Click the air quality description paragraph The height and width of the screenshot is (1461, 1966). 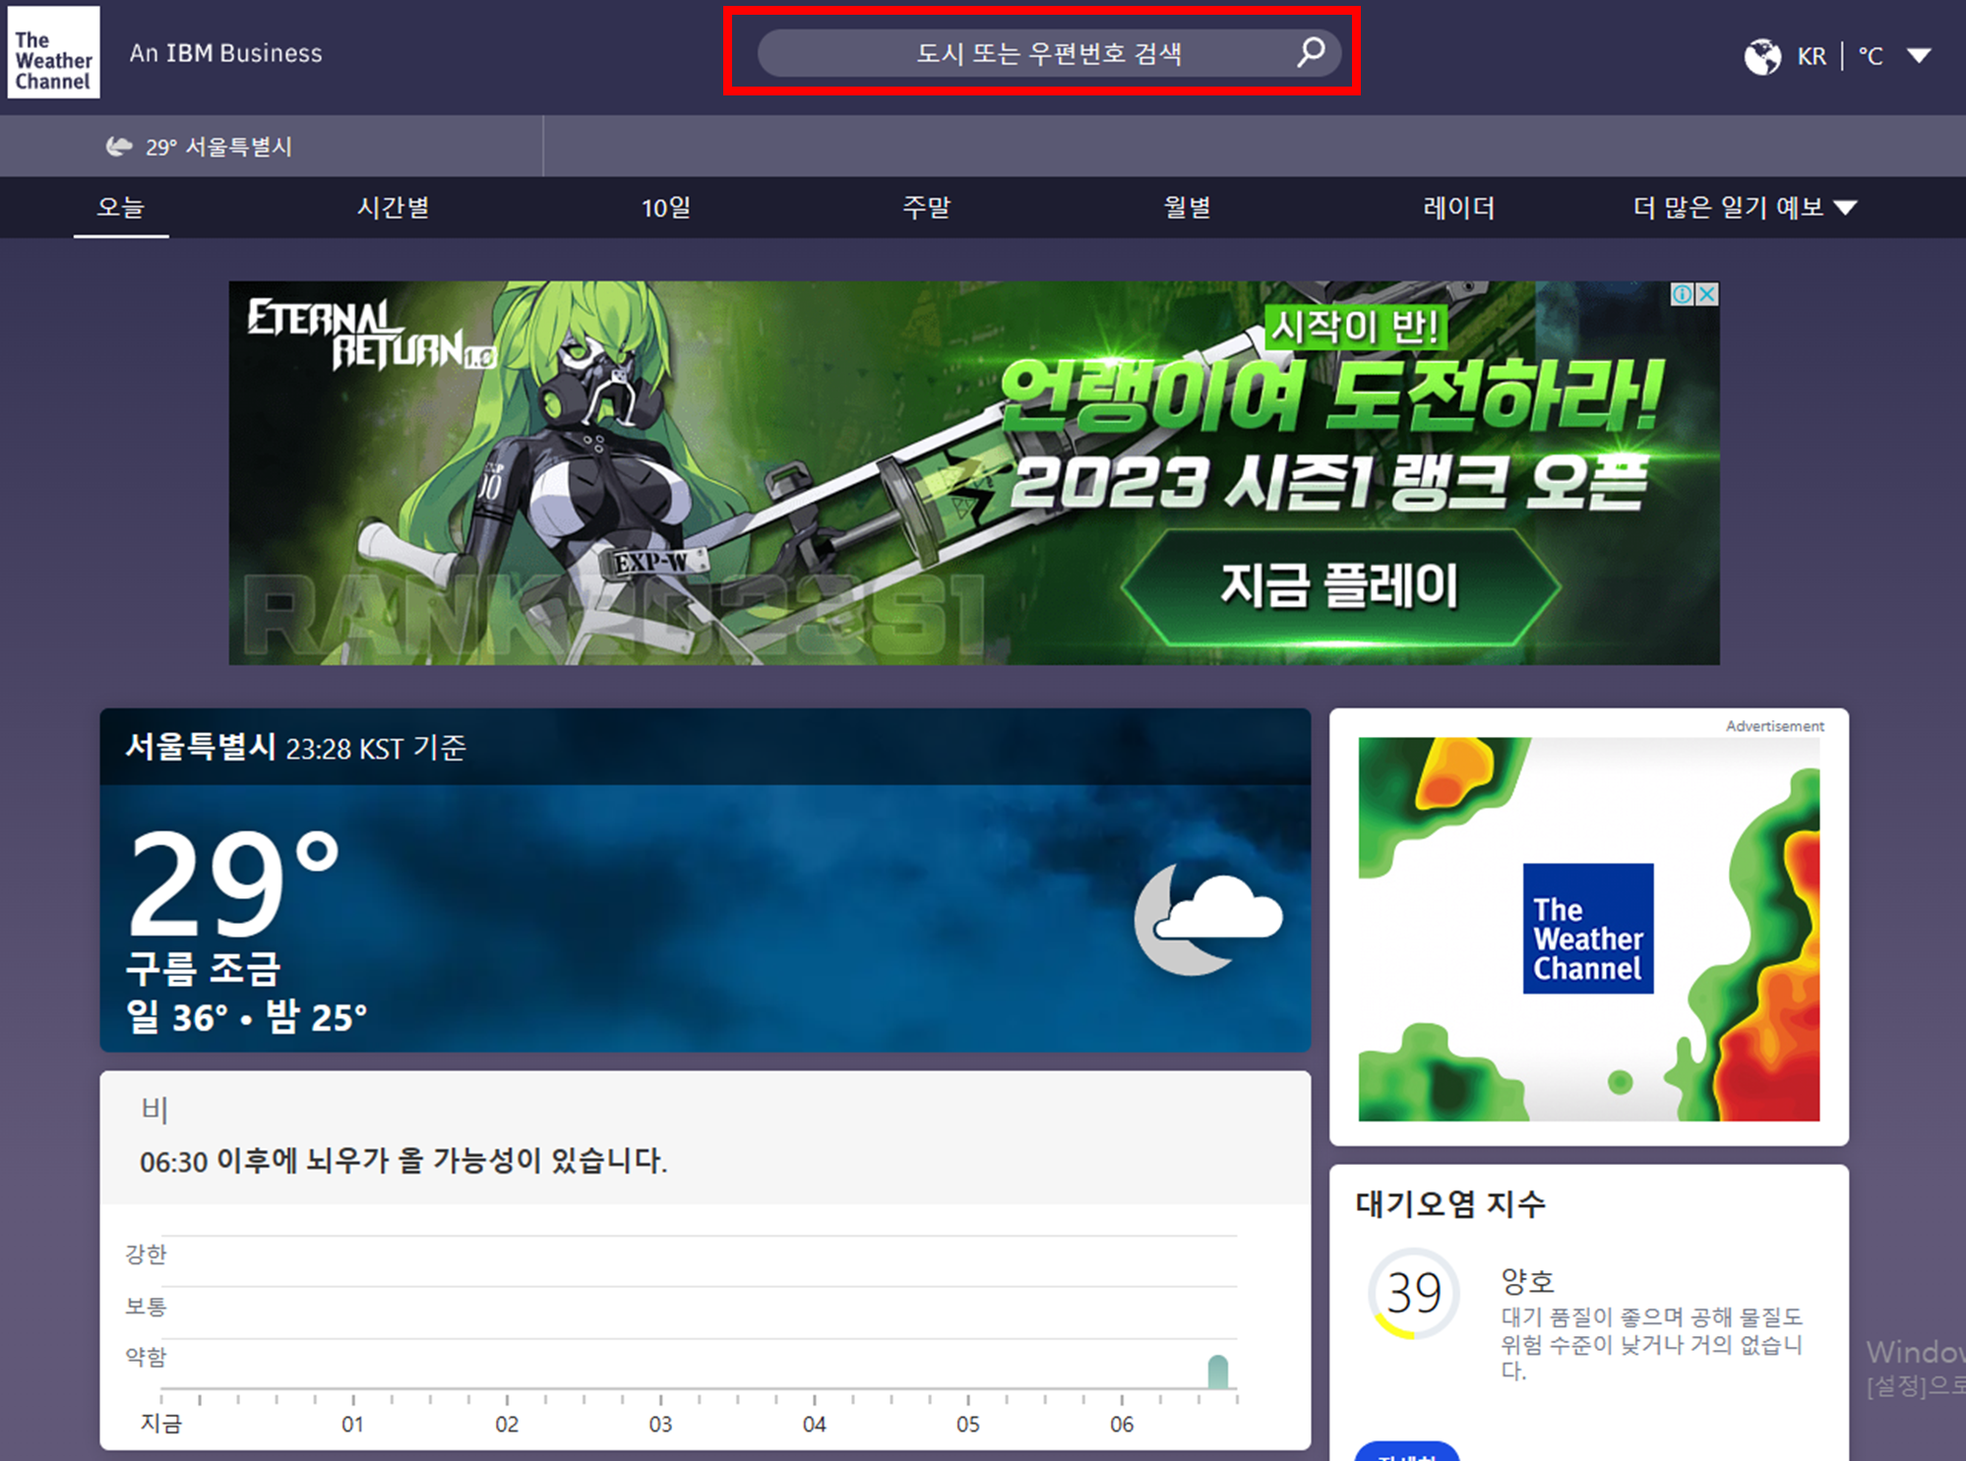point(1651,1344)
